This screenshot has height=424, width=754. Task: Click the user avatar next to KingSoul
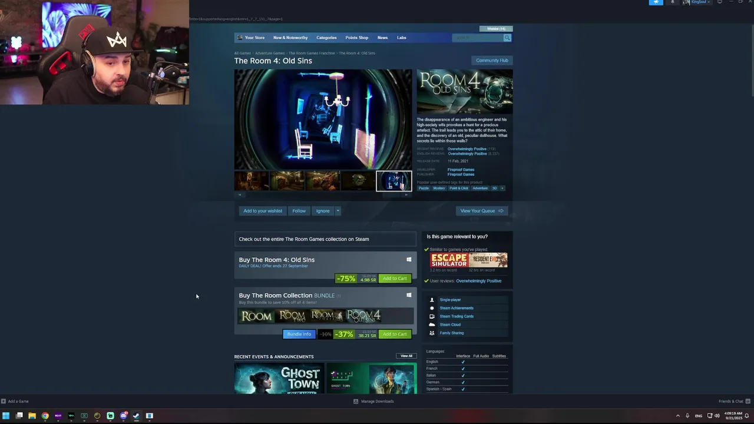(686, 2)
